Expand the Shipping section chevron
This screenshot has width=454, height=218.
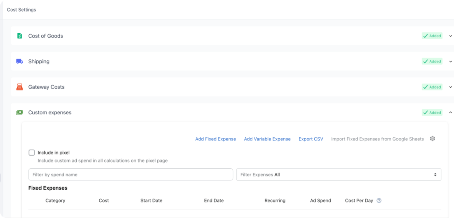click(450, 62)
